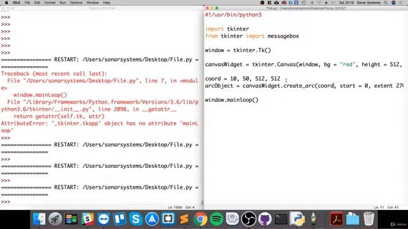Open the Format menu
Screen dimensions: 408x229
click(50, 3)
